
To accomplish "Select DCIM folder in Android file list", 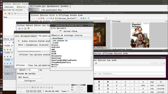I will tap(54, 54).
